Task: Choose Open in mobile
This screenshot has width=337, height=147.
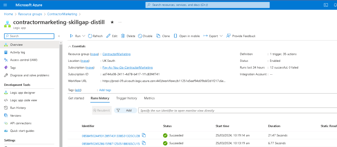Action: coord(187,36)
